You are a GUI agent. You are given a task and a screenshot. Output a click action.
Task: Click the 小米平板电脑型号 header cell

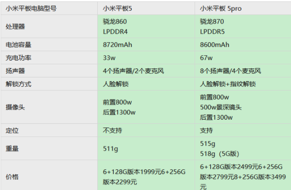[31, 8]
